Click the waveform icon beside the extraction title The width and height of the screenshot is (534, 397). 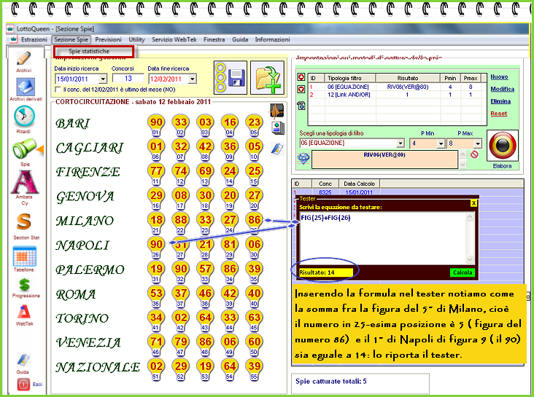click(277, 111)
